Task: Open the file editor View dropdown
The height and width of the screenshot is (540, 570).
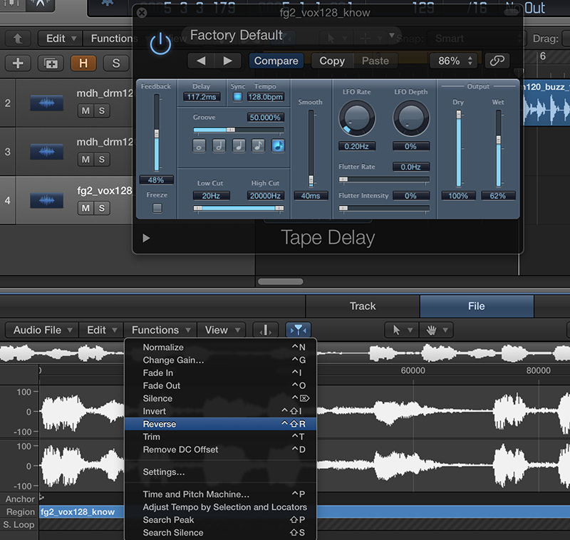Action: [222, 330]
